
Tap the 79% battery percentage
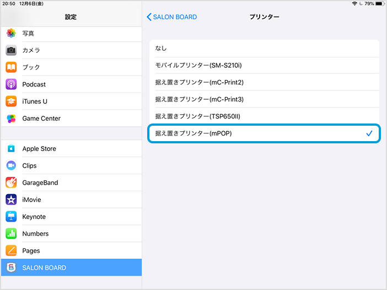click(369, 4)
